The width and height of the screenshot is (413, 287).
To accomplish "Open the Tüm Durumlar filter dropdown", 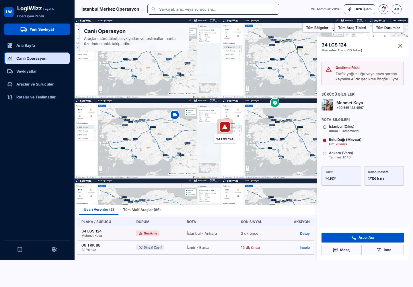I will pyautogui.click(x=388, y=28).
